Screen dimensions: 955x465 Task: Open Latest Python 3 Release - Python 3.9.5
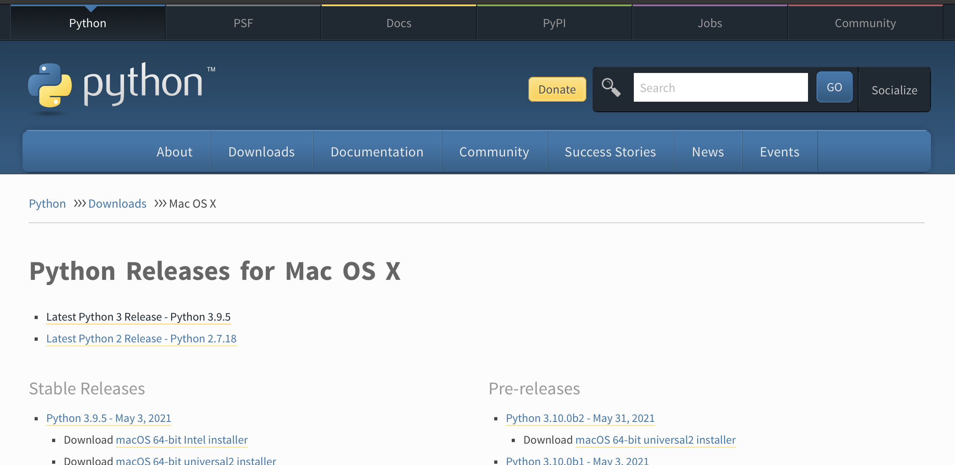(138, 317)
